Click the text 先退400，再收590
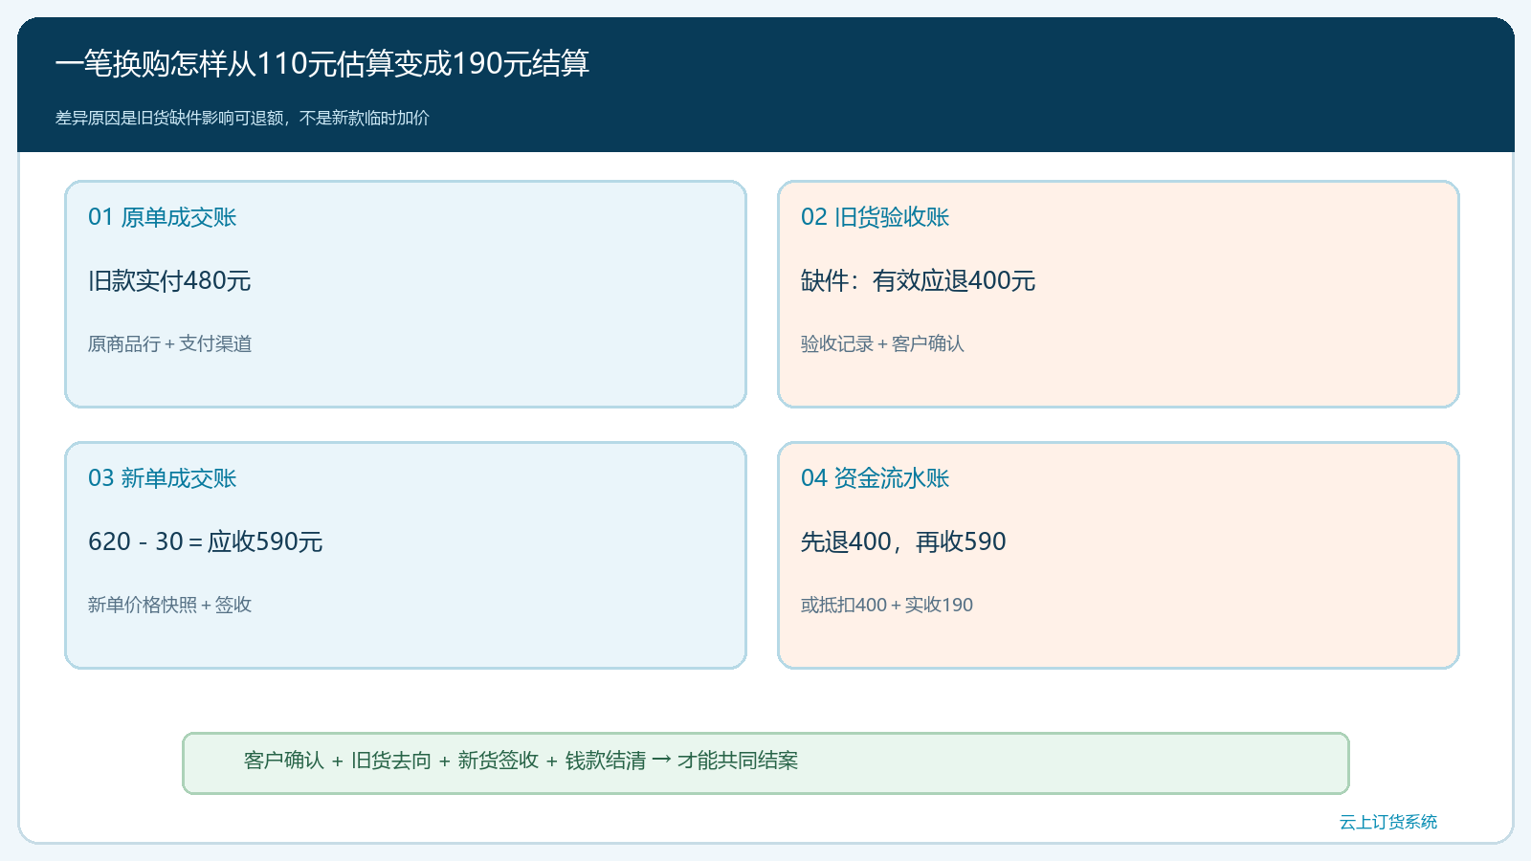 click(x=903, y=541)
